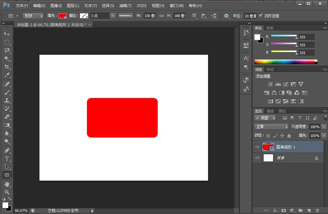This screenshot has width=328, height=214.
Task: Open the 窗口(W) menu
Action: tap(176, 6)
